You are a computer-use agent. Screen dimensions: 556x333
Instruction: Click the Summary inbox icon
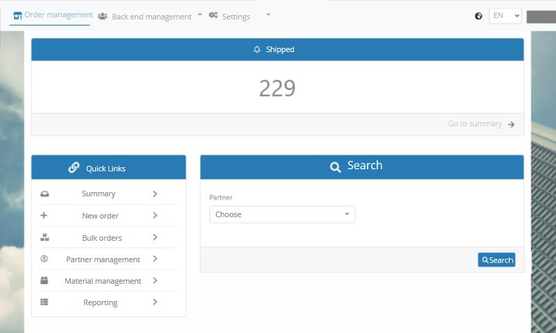(44, 194)
